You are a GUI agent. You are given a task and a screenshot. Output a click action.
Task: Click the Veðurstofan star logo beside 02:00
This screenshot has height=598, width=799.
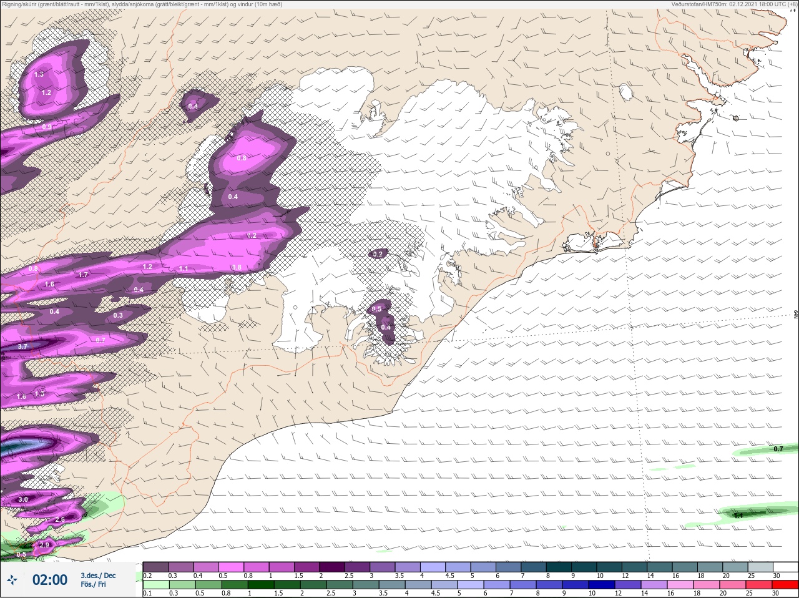click(12, 581)
